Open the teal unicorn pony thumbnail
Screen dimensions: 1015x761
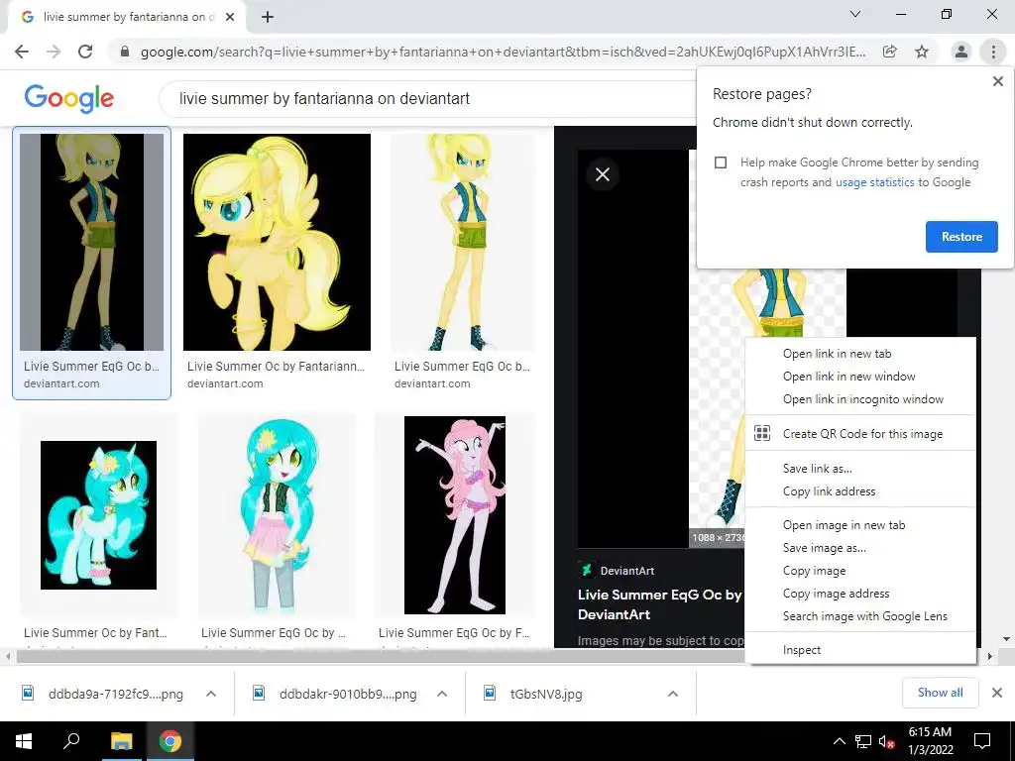(x=98, y=515)
